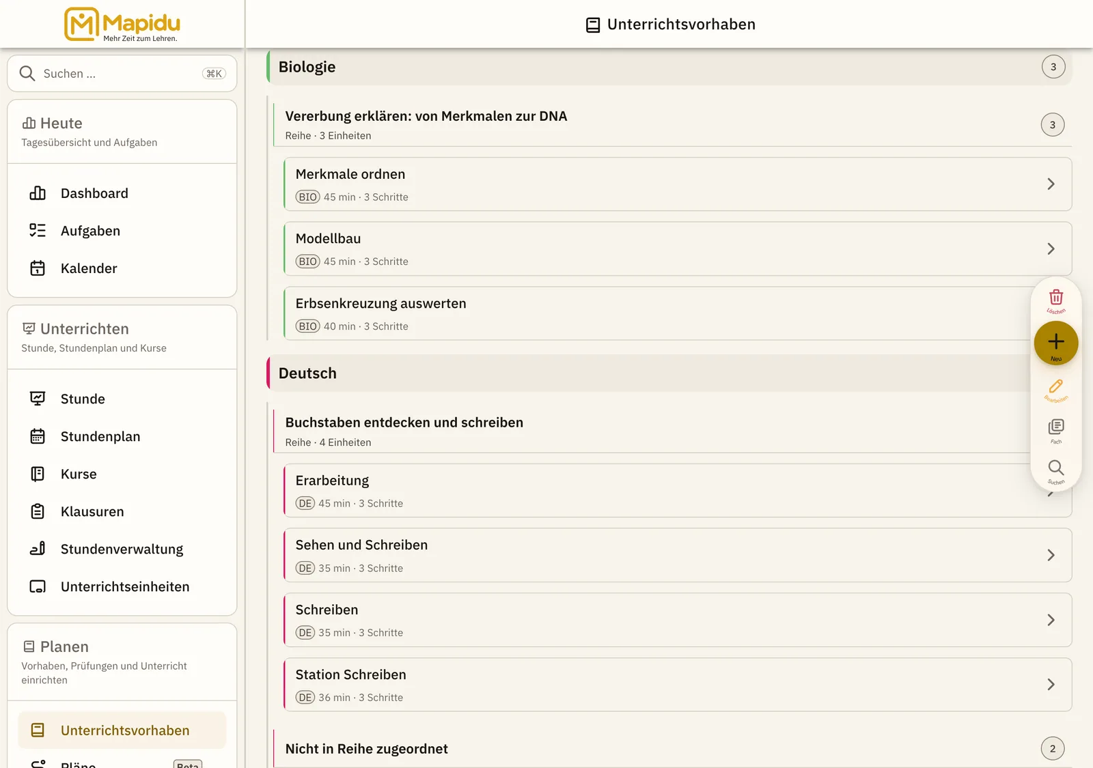
Task: Open Station Schreiben chevron
Action: coord(1051,685)
